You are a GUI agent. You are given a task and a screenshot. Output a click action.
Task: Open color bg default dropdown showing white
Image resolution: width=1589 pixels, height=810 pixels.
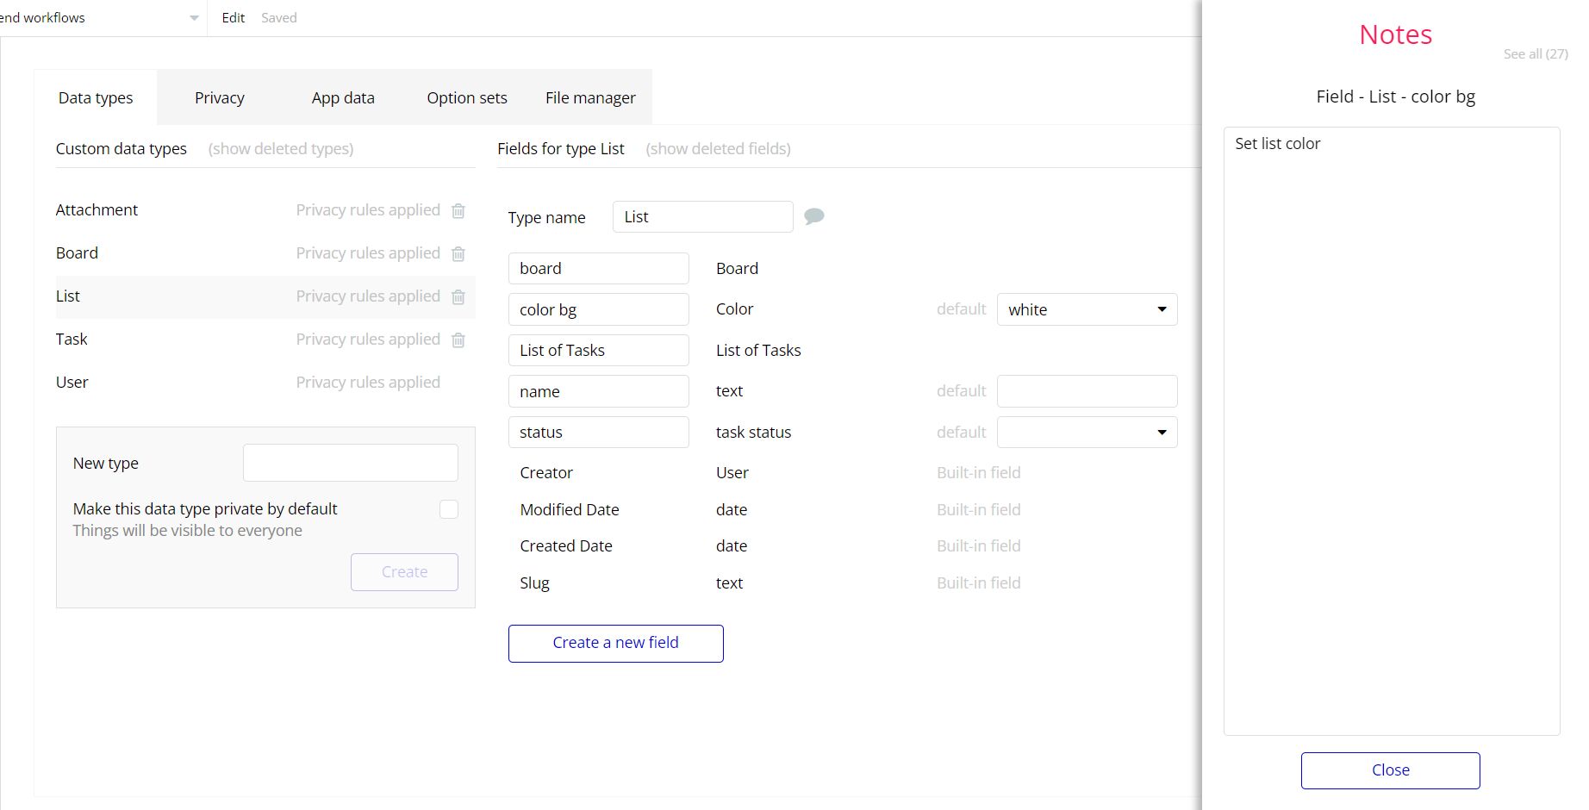click(1087, 309)
